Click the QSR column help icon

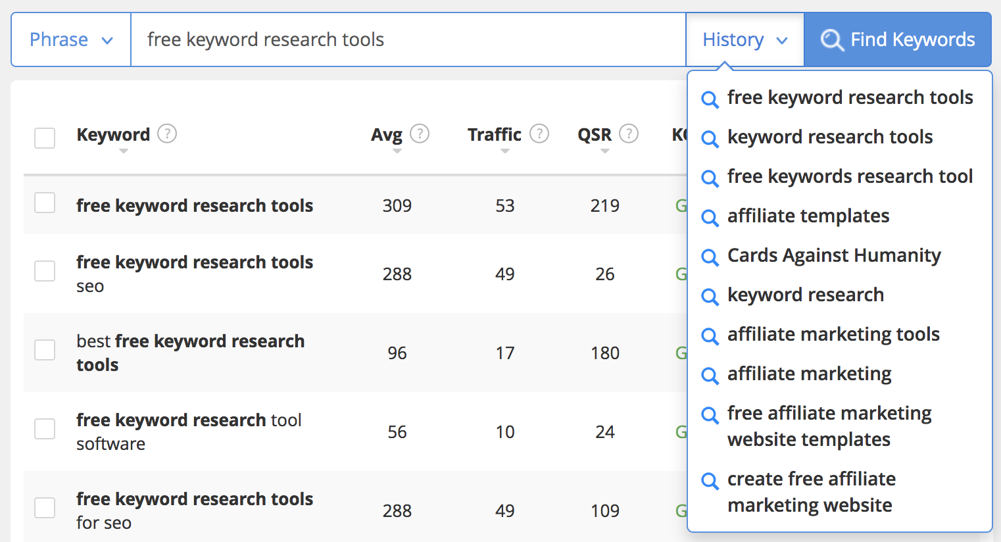(629, 134)
